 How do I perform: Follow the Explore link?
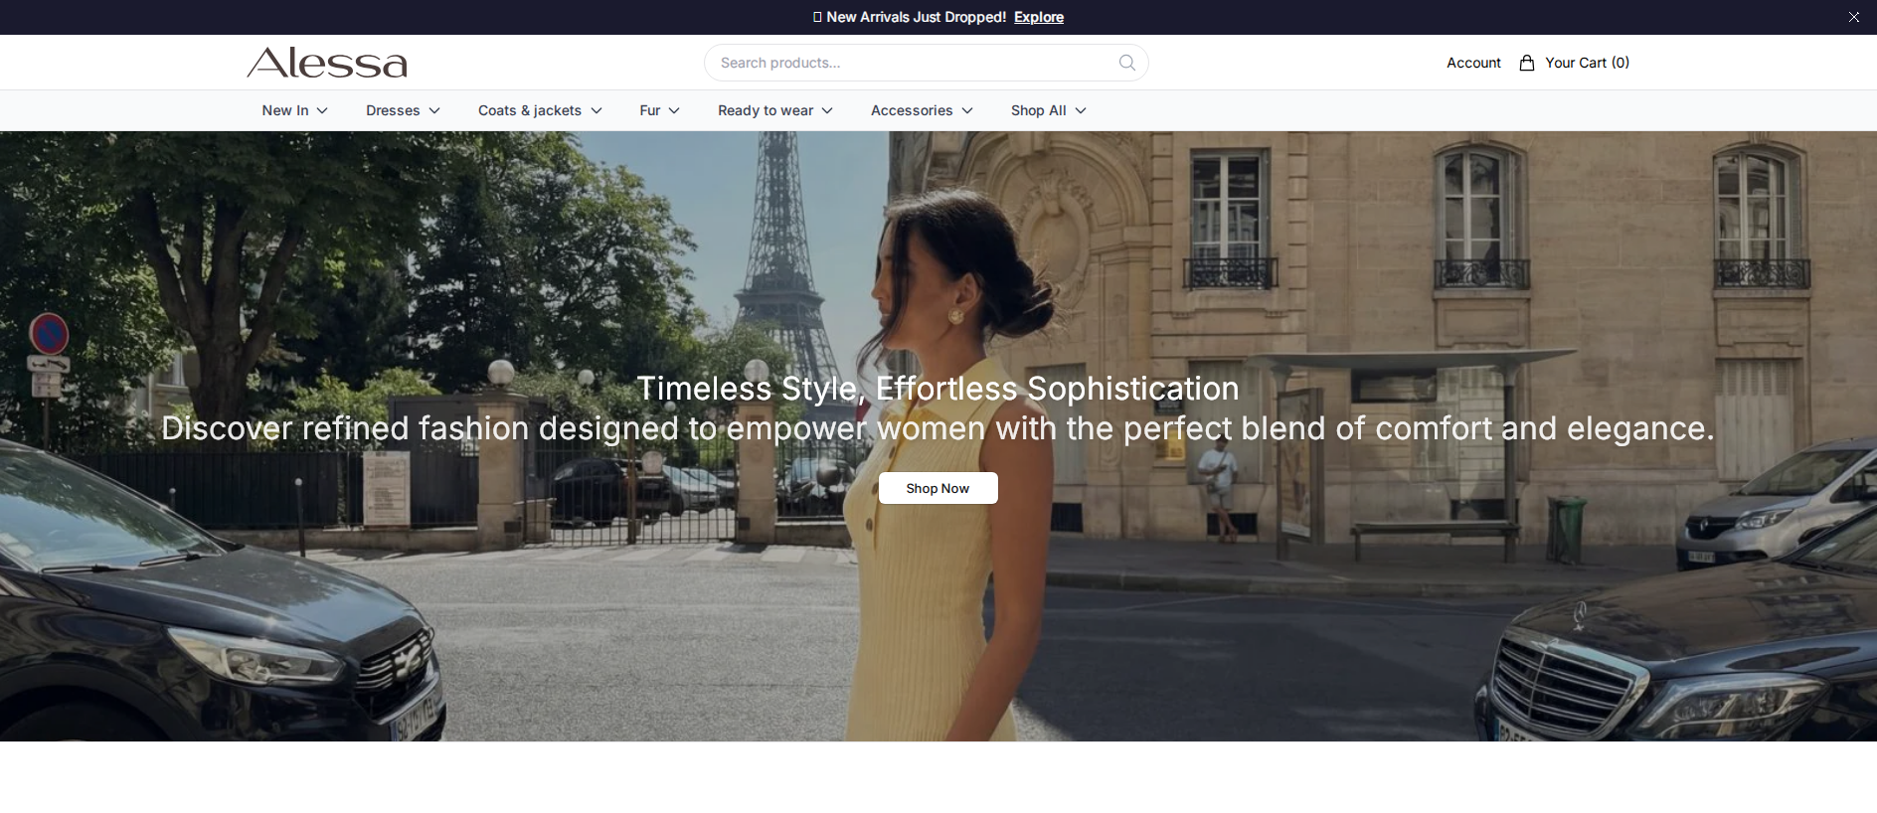[1039, 17]
